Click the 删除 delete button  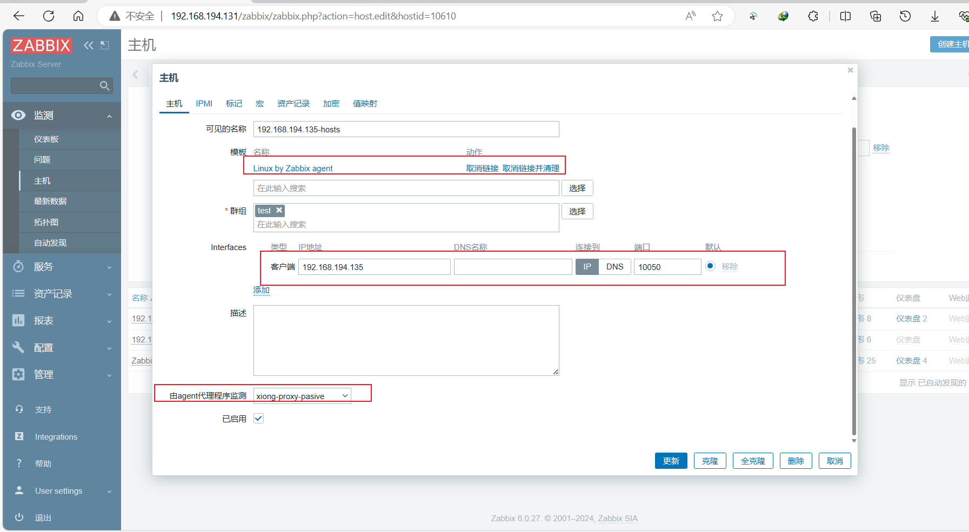tap(796, 461)
